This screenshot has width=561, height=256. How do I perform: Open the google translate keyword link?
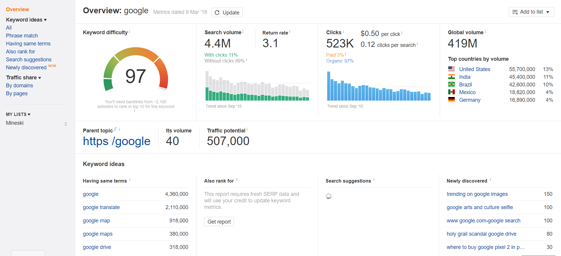(x=101, y=207)
